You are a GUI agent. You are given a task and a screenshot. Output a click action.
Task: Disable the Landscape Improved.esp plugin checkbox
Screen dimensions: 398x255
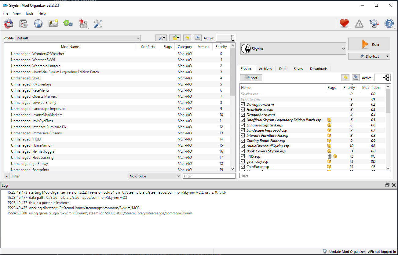[x=243, y=130]
